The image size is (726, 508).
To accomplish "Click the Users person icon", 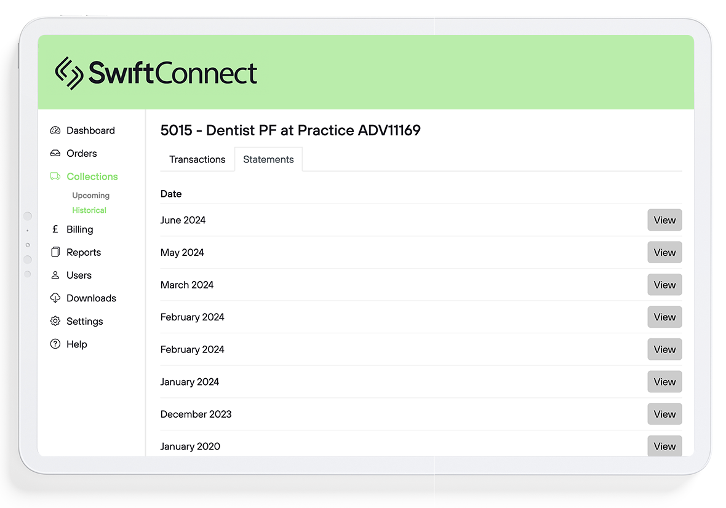I will (x=55, y=275).
